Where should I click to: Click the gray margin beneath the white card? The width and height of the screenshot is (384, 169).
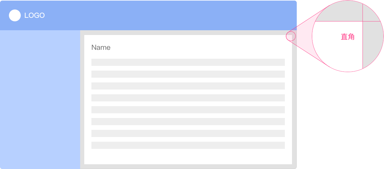(188, 166)
